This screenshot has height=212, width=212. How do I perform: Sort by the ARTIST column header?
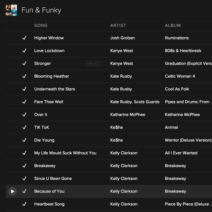(118, 25)
